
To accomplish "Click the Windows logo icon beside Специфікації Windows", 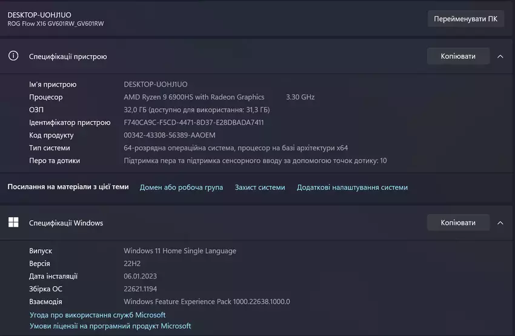I will [13, 223].
